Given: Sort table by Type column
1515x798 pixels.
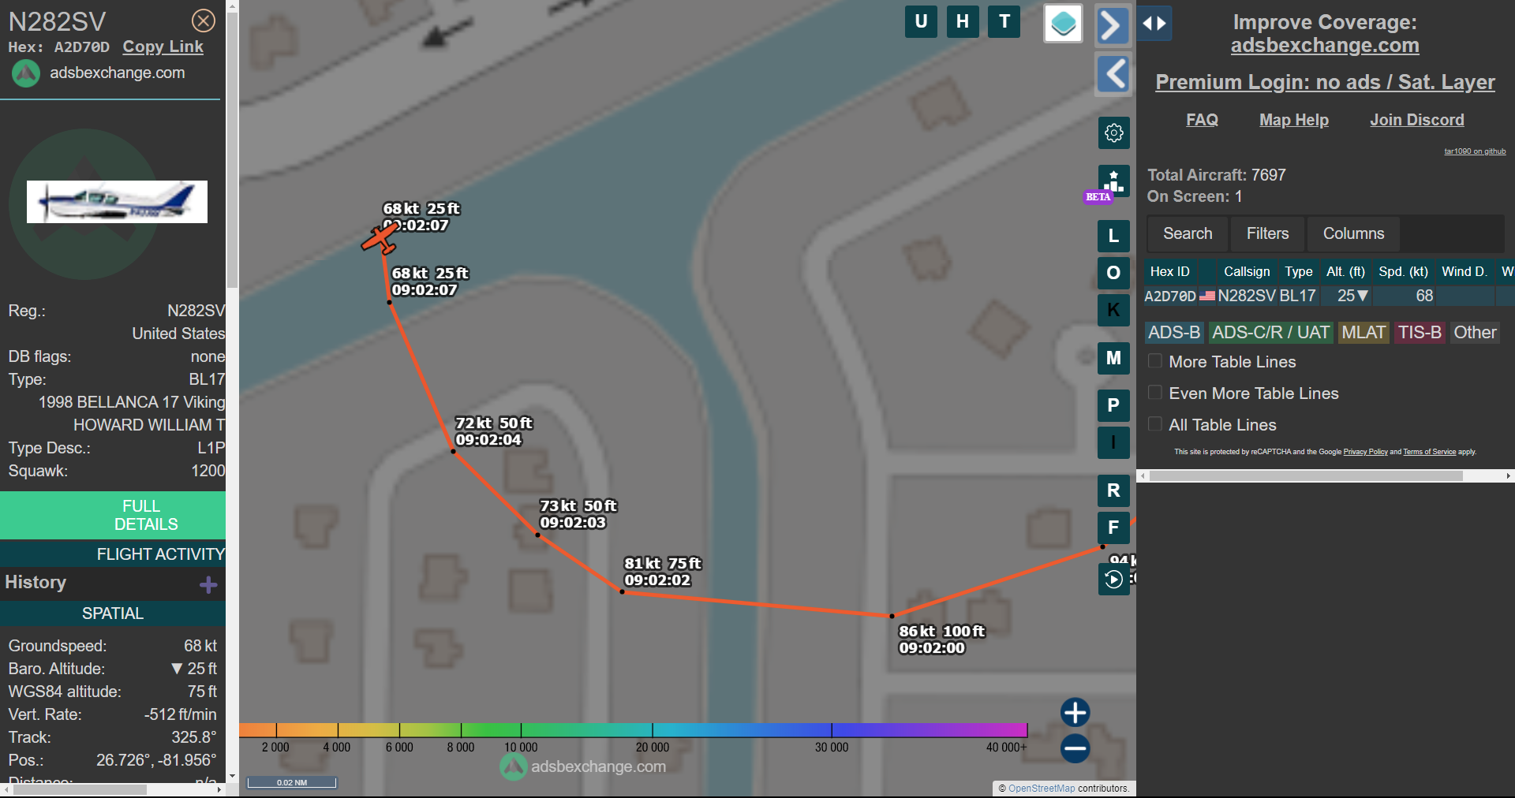Looking at the screenshot, I should [1298, 271].
